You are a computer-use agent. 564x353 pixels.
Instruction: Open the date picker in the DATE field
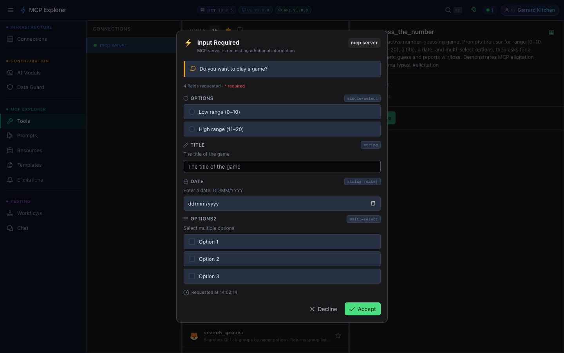373,203
